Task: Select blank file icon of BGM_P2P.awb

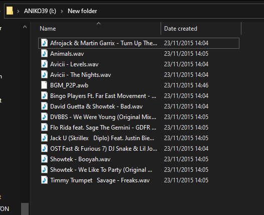Action: click(44, 85)
